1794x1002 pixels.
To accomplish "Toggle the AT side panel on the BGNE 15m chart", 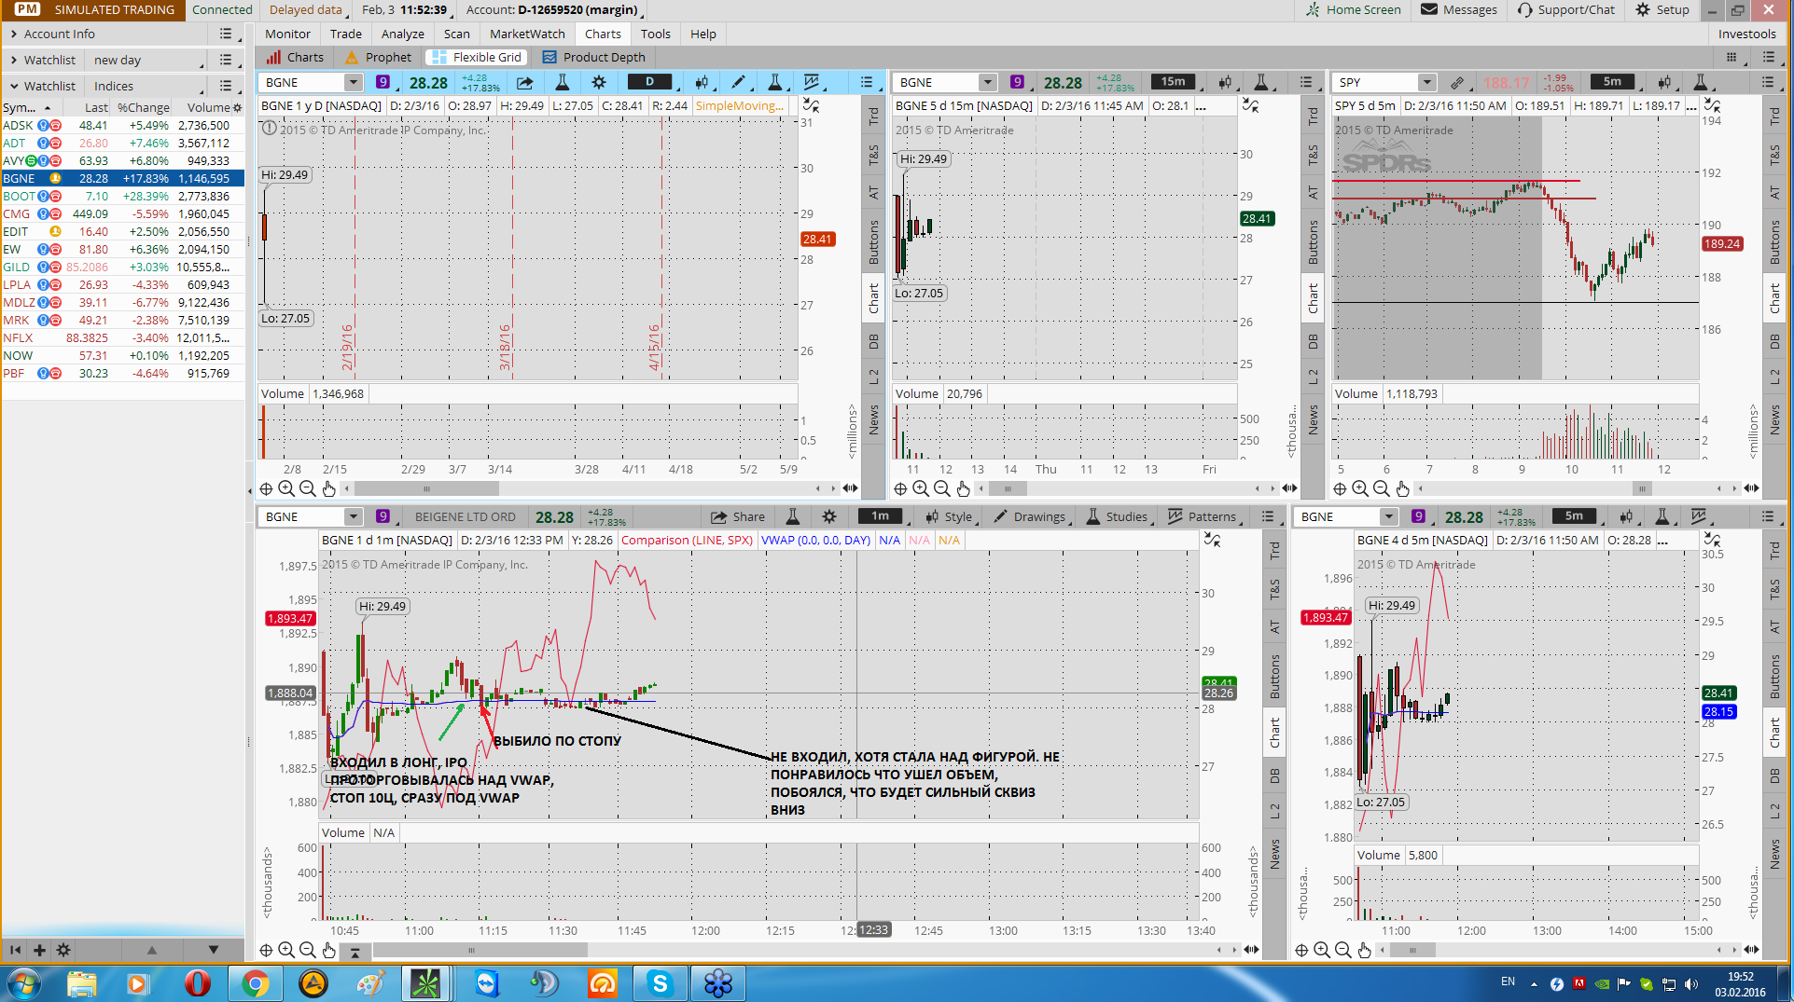I will (1313, 193).
